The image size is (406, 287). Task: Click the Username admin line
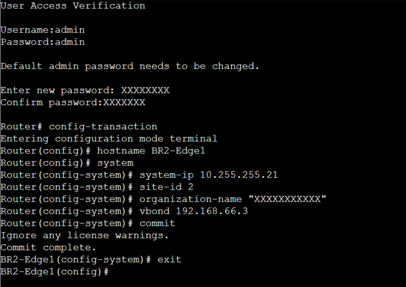[x=42, y=30]
